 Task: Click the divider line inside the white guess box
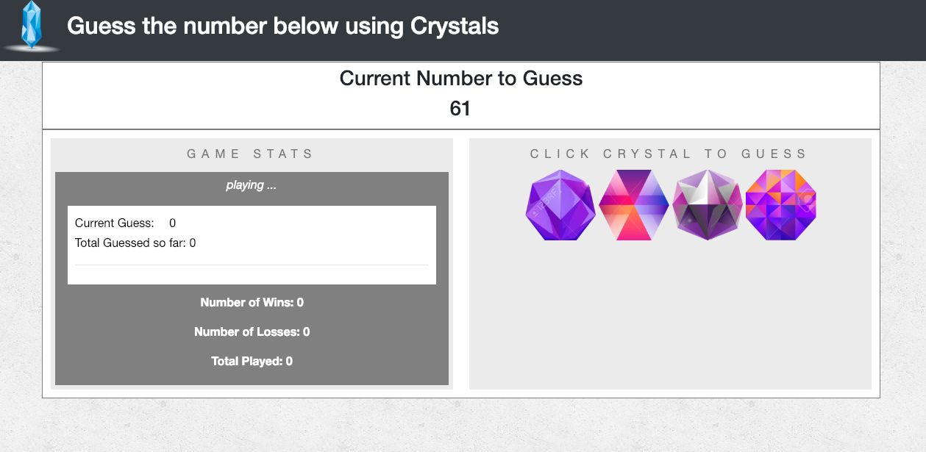252,265
